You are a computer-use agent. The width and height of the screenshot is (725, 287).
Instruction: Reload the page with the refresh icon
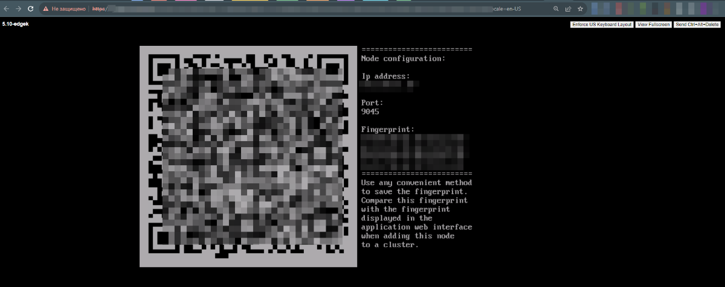(x=30, y=9)
